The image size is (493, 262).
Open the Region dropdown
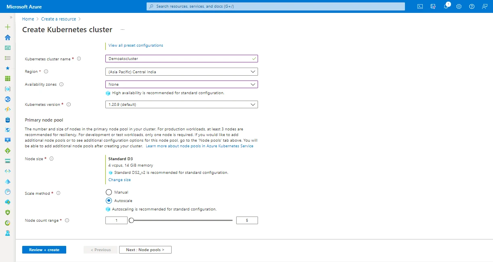point(181,71)
